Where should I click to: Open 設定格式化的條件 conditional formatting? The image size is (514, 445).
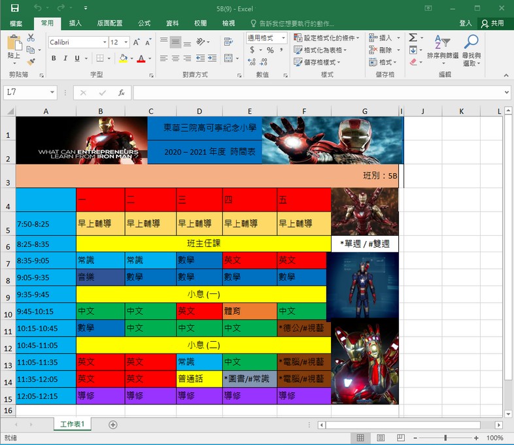click(x=326, y=38)
